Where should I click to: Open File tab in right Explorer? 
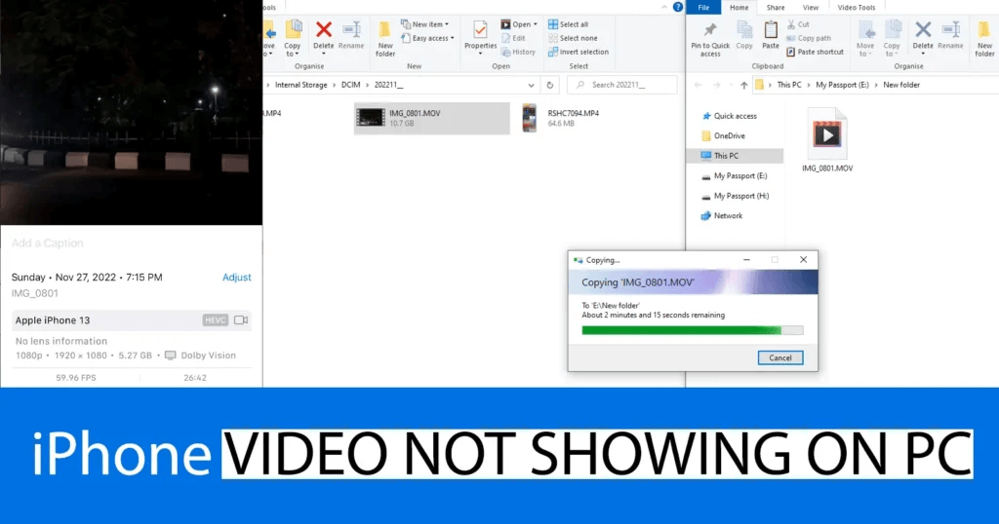703,7
